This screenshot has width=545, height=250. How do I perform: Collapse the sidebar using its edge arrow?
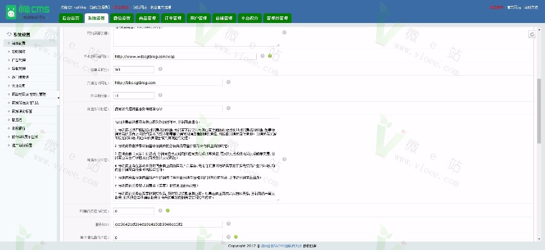(x=58, y=98)
